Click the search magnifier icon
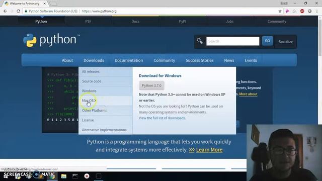Image resolution: width=322 pixels, height=181 pixels. (x=200, y=41)
